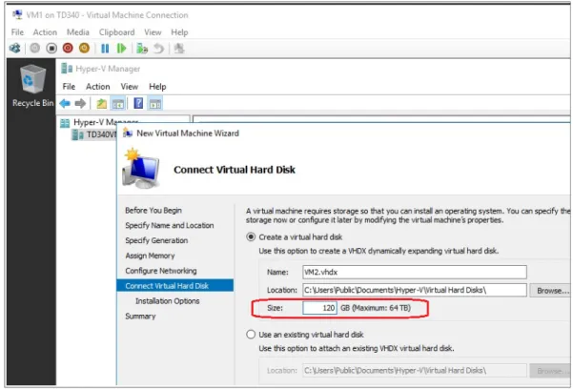573x389 pixels.
Task: Select the TD340 server tree node
Action: point(94,134)
